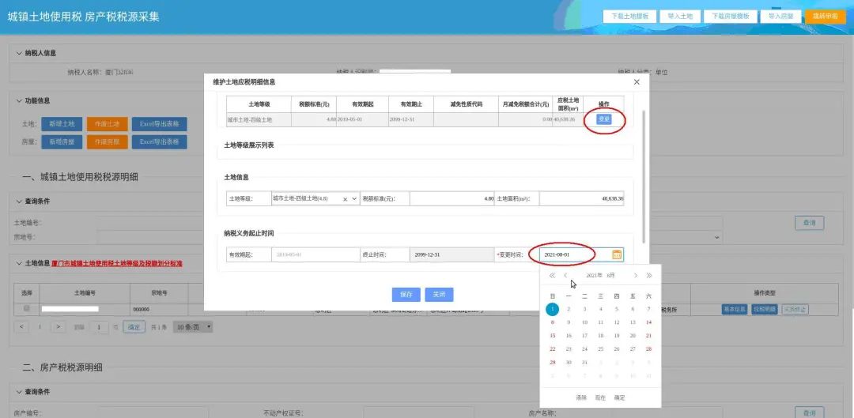Confirm page jump with 确定 button

click(x=134, y=327)
